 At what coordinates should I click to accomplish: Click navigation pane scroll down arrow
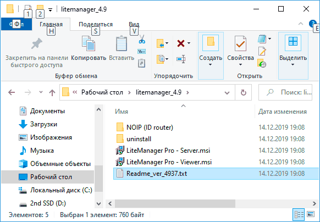pyautogui.click(x=98, y=203)
